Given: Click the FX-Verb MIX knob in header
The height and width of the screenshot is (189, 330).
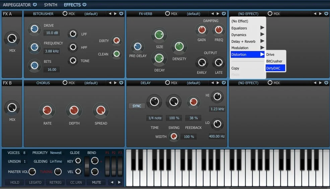Looking at the screenshot, I should [x=168, y=13].
